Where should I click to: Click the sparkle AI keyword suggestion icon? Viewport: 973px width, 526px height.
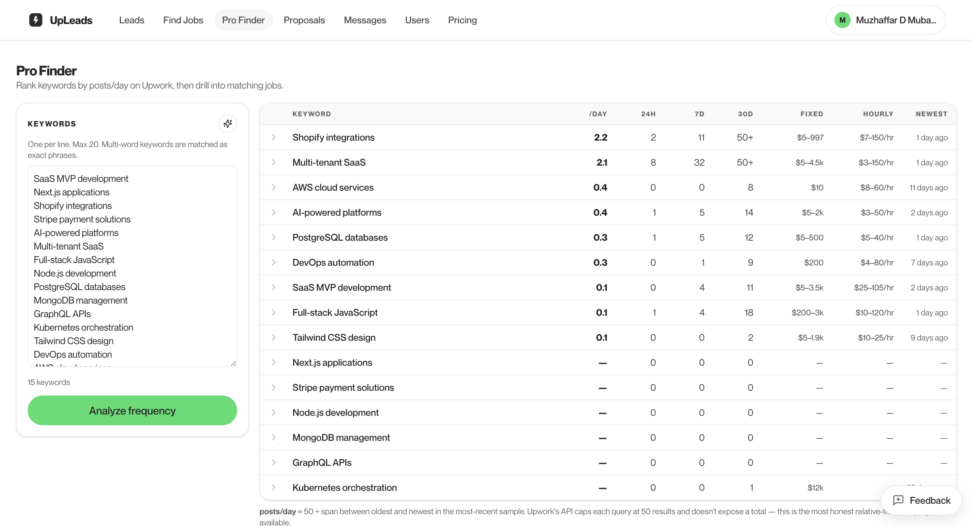[227, 124]
